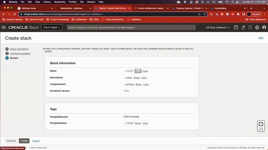
Task: Switch to the Tenancy Explorer tab
Action: [x=190, y=8]
